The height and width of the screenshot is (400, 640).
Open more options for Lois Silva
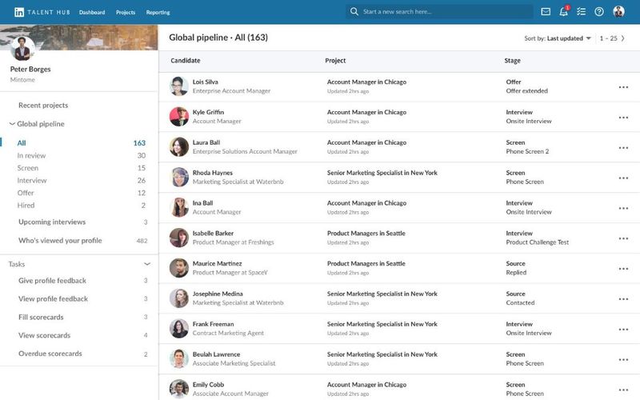point(623,86)
